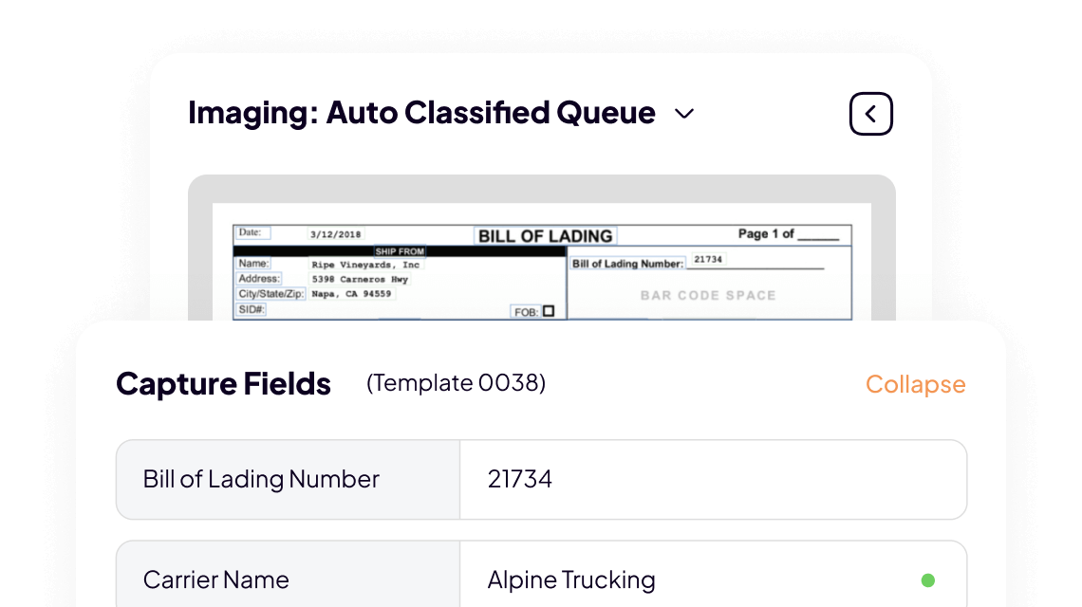Toggle the FOB checkbox on the document
The width and height of the screenshot is (1082, 607).
coord(549,311)
